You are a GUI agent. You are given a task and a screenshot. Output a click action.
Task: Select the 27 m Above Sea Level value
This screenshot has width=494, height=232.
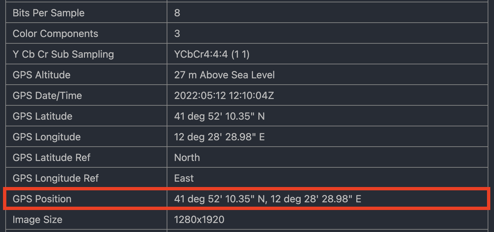tap(224, 75)
